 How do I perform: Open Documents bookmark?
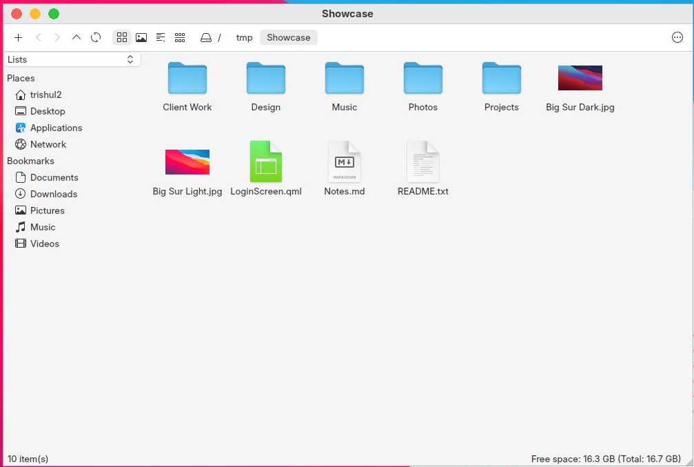[x=47, y=178]
